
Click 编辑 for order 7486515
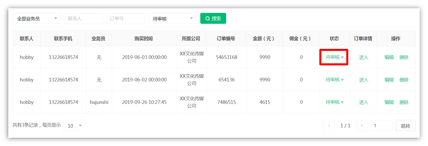tap(389, 102)
